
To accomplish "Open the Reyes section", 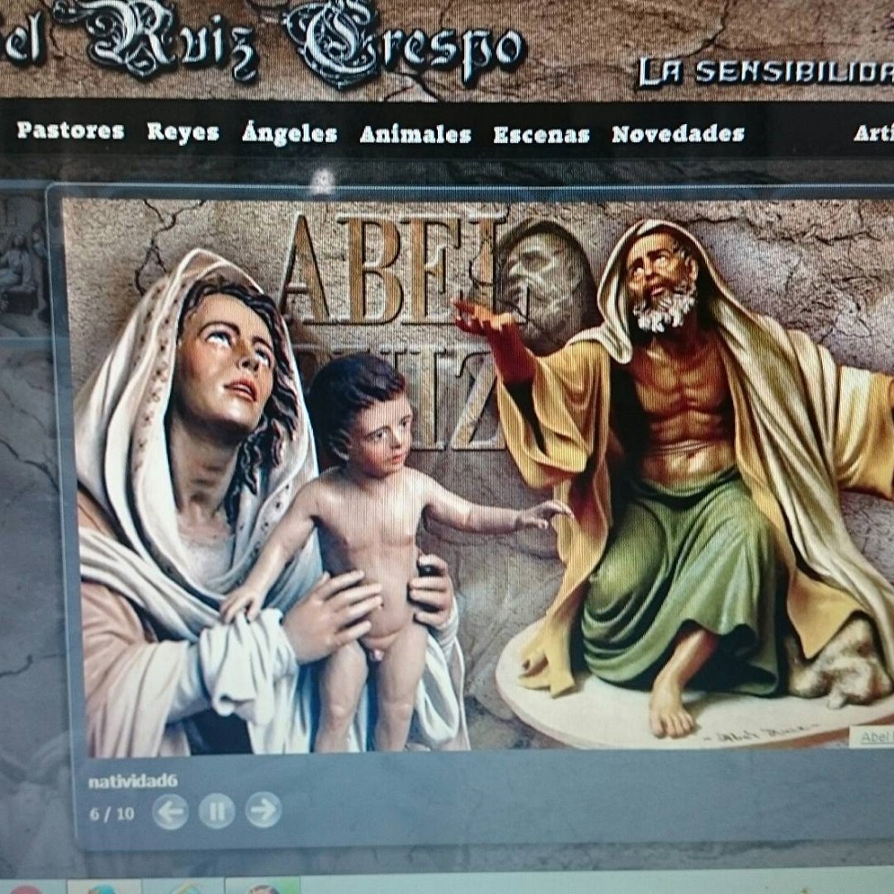I will tap(183, 133).
